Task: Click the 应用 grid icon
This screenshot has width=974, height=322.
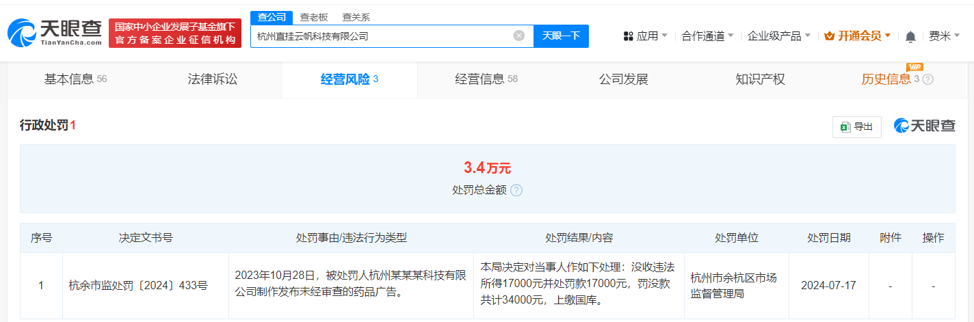Action: tap(628, 36)
